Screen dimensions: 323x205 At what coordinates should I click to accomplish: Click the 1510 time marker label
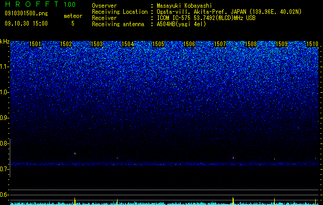313,44
